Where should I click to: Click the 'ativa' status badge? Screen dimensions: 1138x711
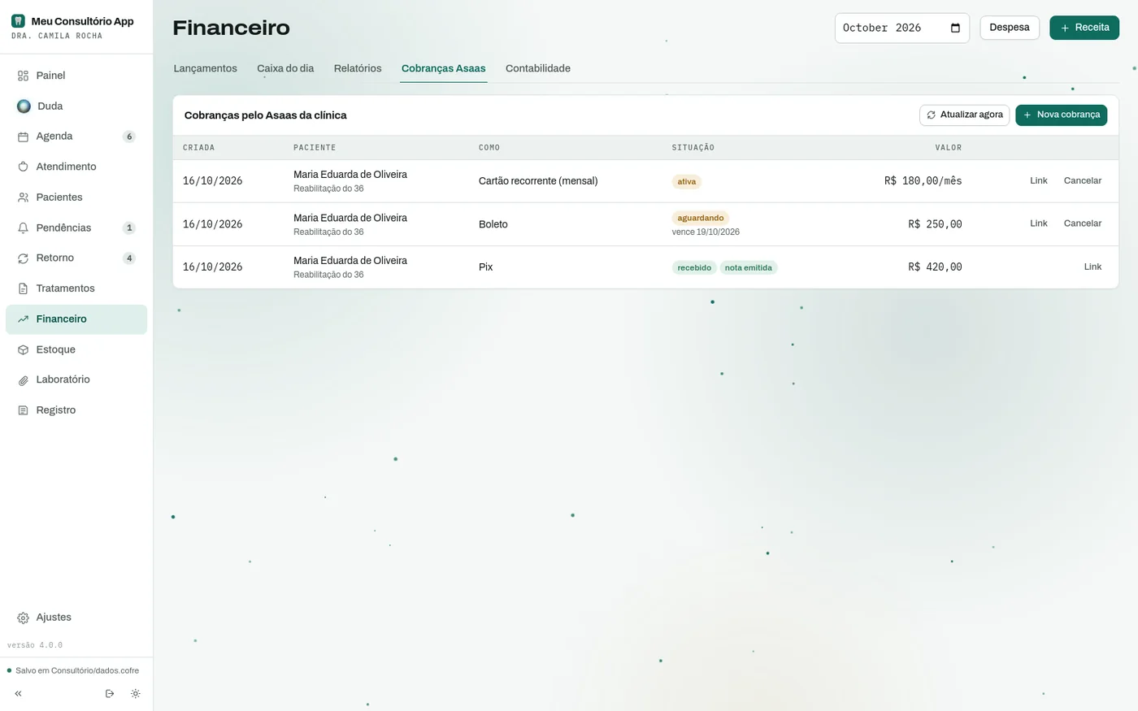click(x=687, y=182)
